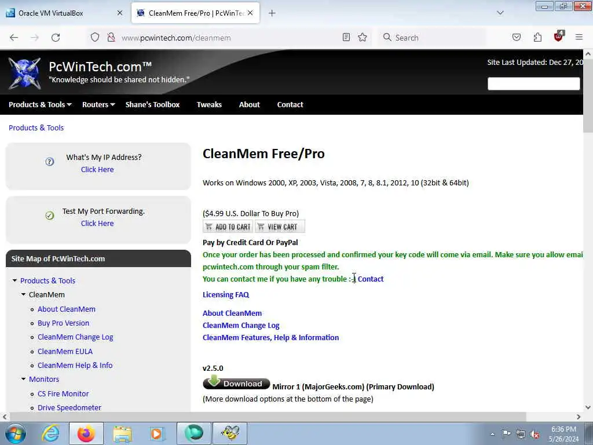Screen dimensions: 593x445
Task: Open the Windows Start menu orb
Action: click(15, 433)
